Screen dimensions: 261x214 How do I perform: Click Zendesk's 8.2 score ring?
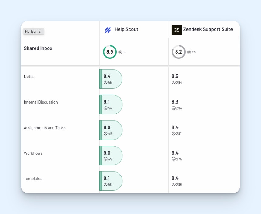[x=179, y=52]
